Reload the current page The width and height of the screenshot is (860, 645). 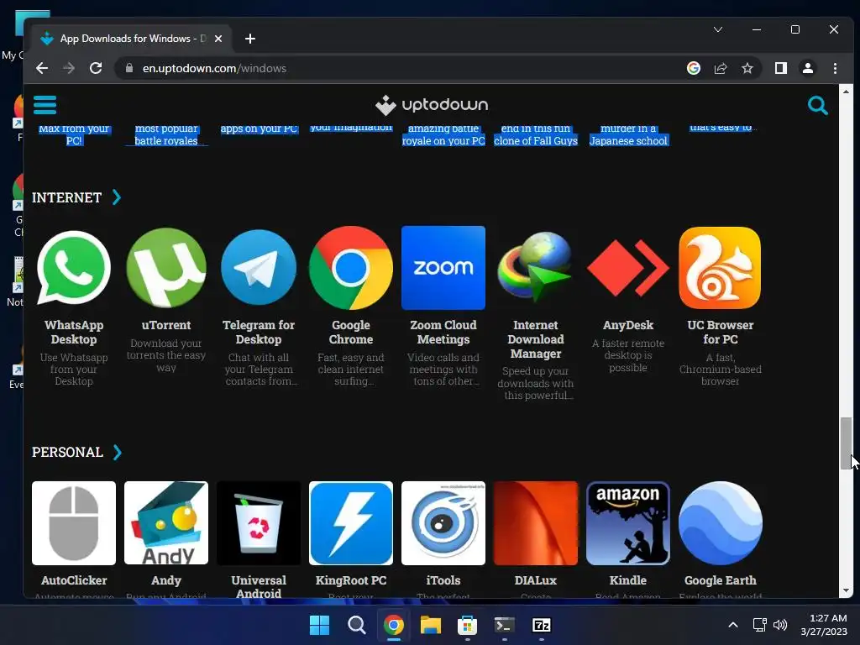point(96,68)
